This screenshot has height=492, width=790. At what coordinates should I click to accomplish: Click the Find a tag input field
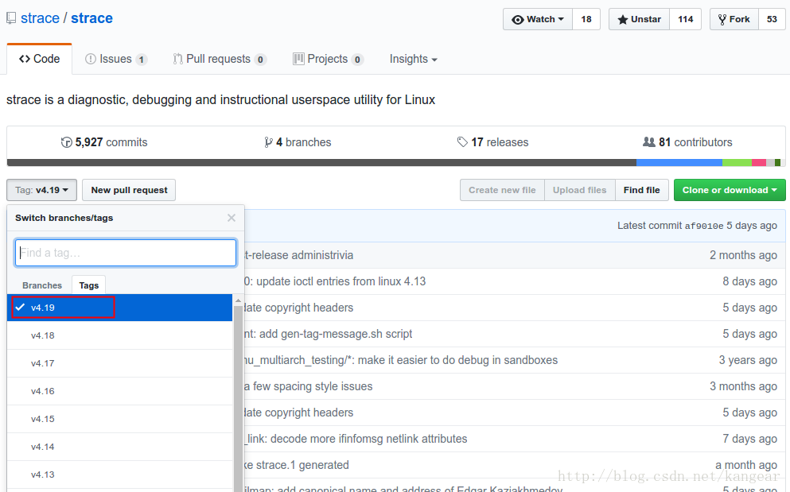[126, 253]
